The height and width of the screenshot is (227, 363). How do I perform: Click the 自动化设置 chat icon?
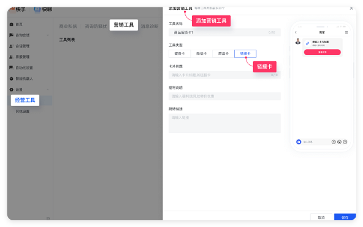click(x=11, y=67)
